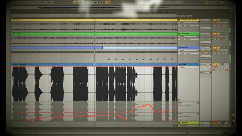Select the SAX3 clip title bar

tap(94, 64)
